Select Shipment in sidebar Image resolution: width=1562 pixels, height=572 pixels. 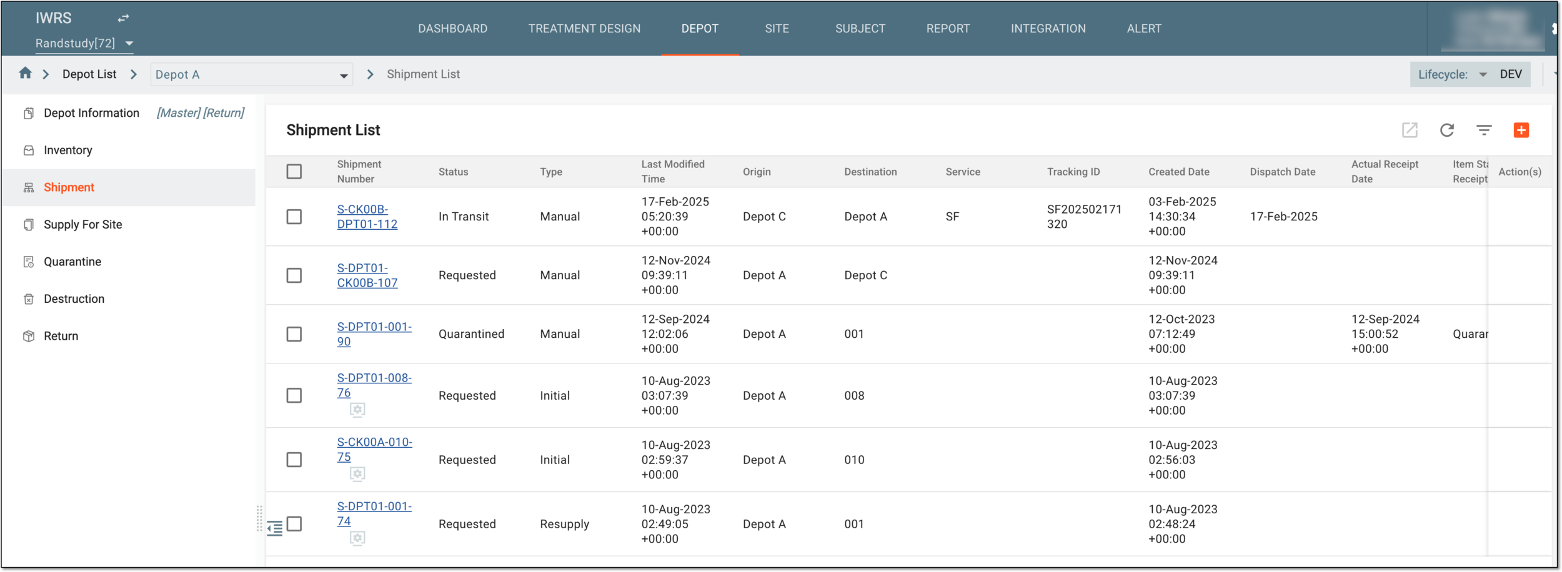pos(69,187)
